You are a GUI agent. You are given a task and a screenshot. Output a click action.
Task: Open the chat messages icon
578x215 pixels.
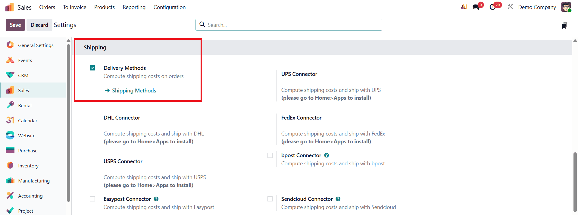coord(476,7)
